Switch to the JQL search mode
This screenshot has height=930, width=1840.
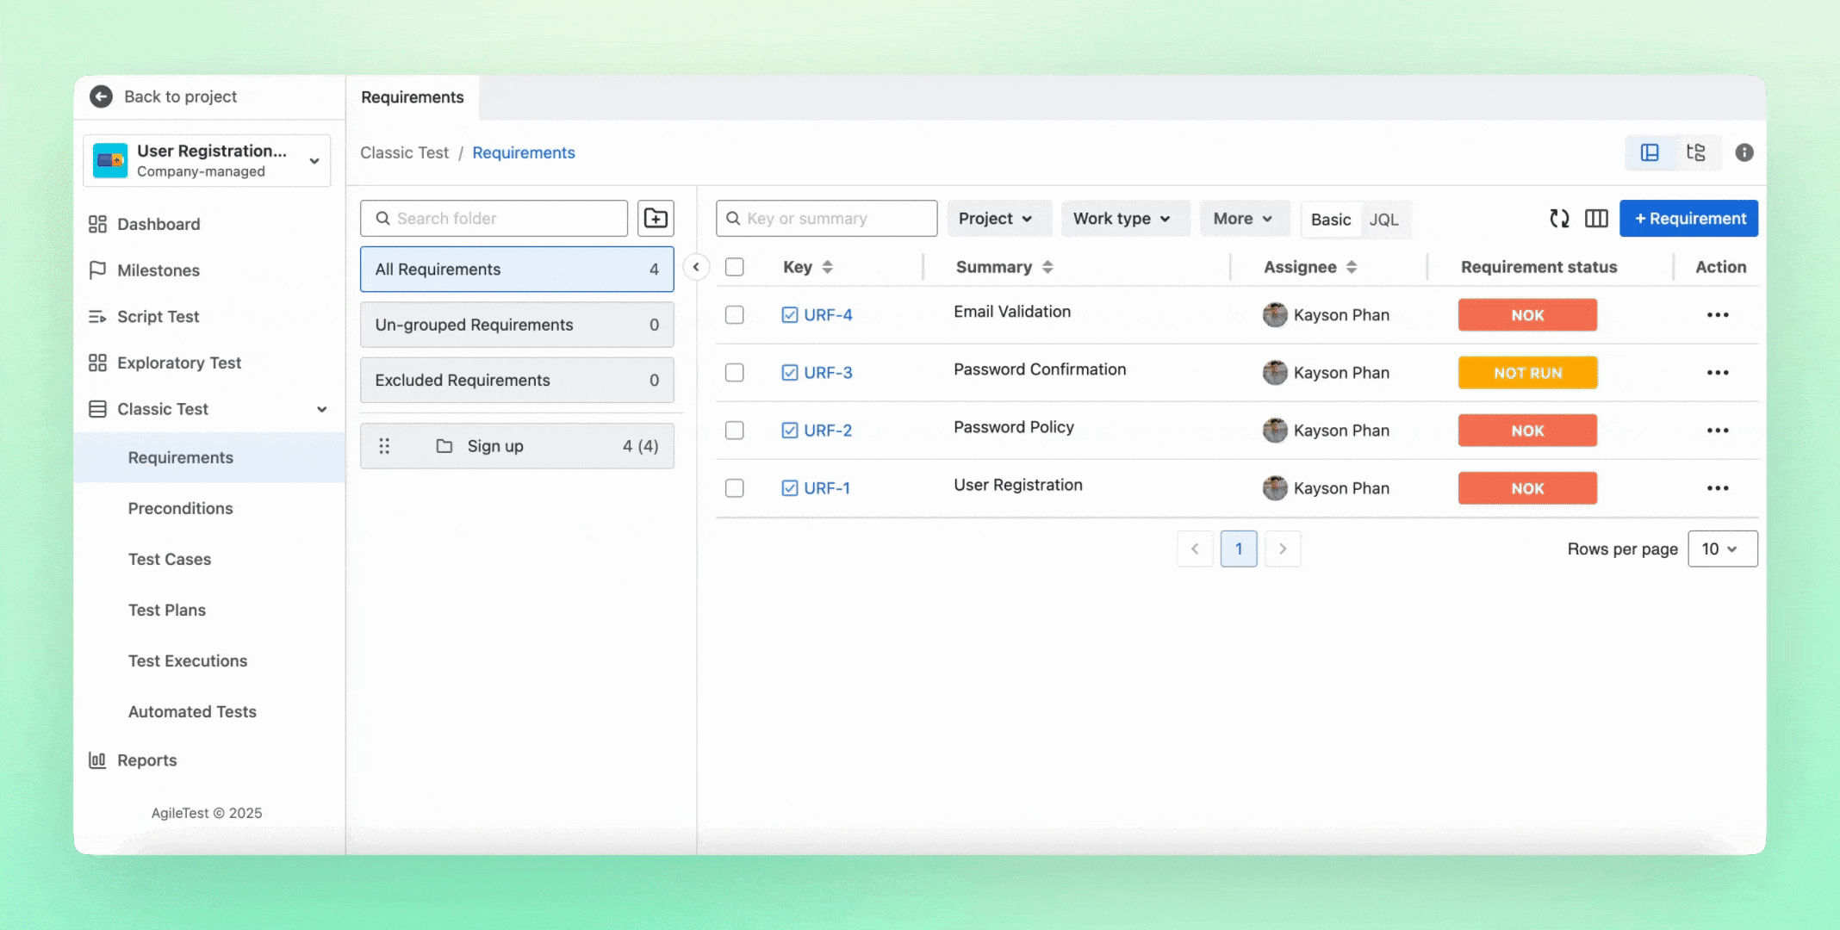[1383, 220]
